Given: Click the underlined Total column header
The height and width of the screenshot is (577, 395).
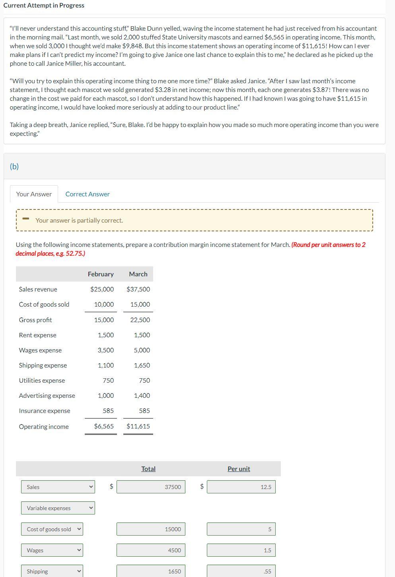Looking at the screenshot, I should tap(148, 469).
